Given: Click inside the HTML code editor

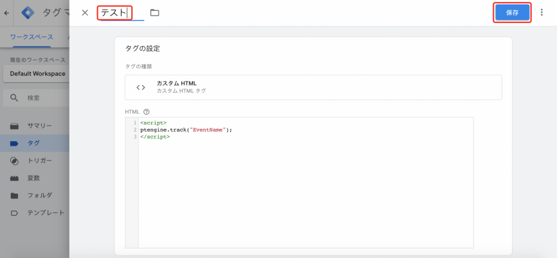Looking at the screenshot, I should pos(306,182).
